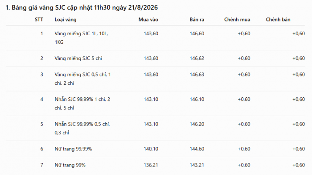Select the Chênh bán column header

click(x=278, y=20)
